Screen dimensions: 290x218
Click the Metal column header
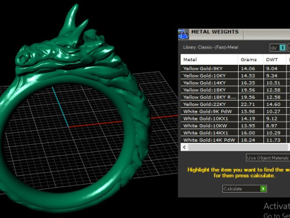209,59
